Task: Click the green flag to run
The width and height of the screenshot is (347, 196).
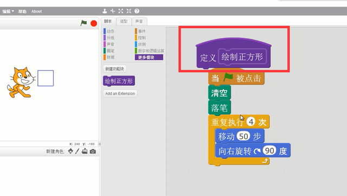Action: (83, 23)
